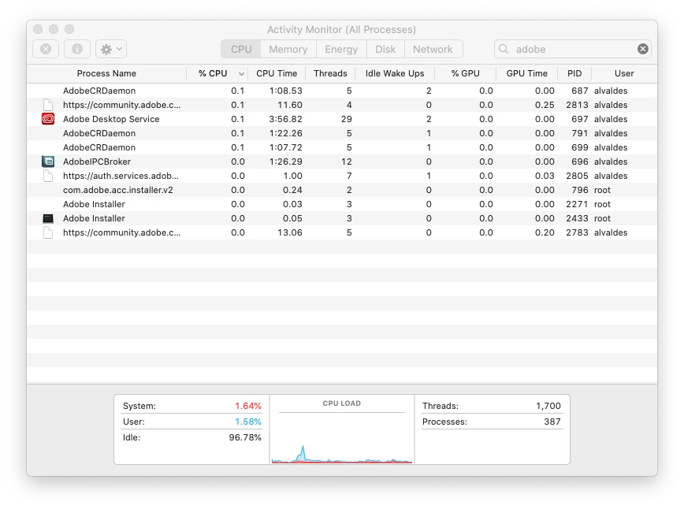The width and height of the screenshot is (684, 509).
Task: Click root user for PID 796
Action: [x=602, y=190]
